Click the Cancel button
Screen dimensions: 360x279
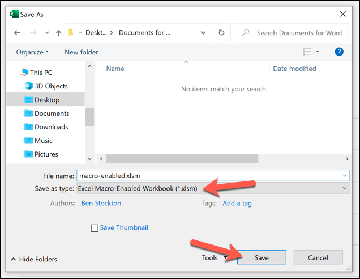pyautogui.click(x=318, y=257)
